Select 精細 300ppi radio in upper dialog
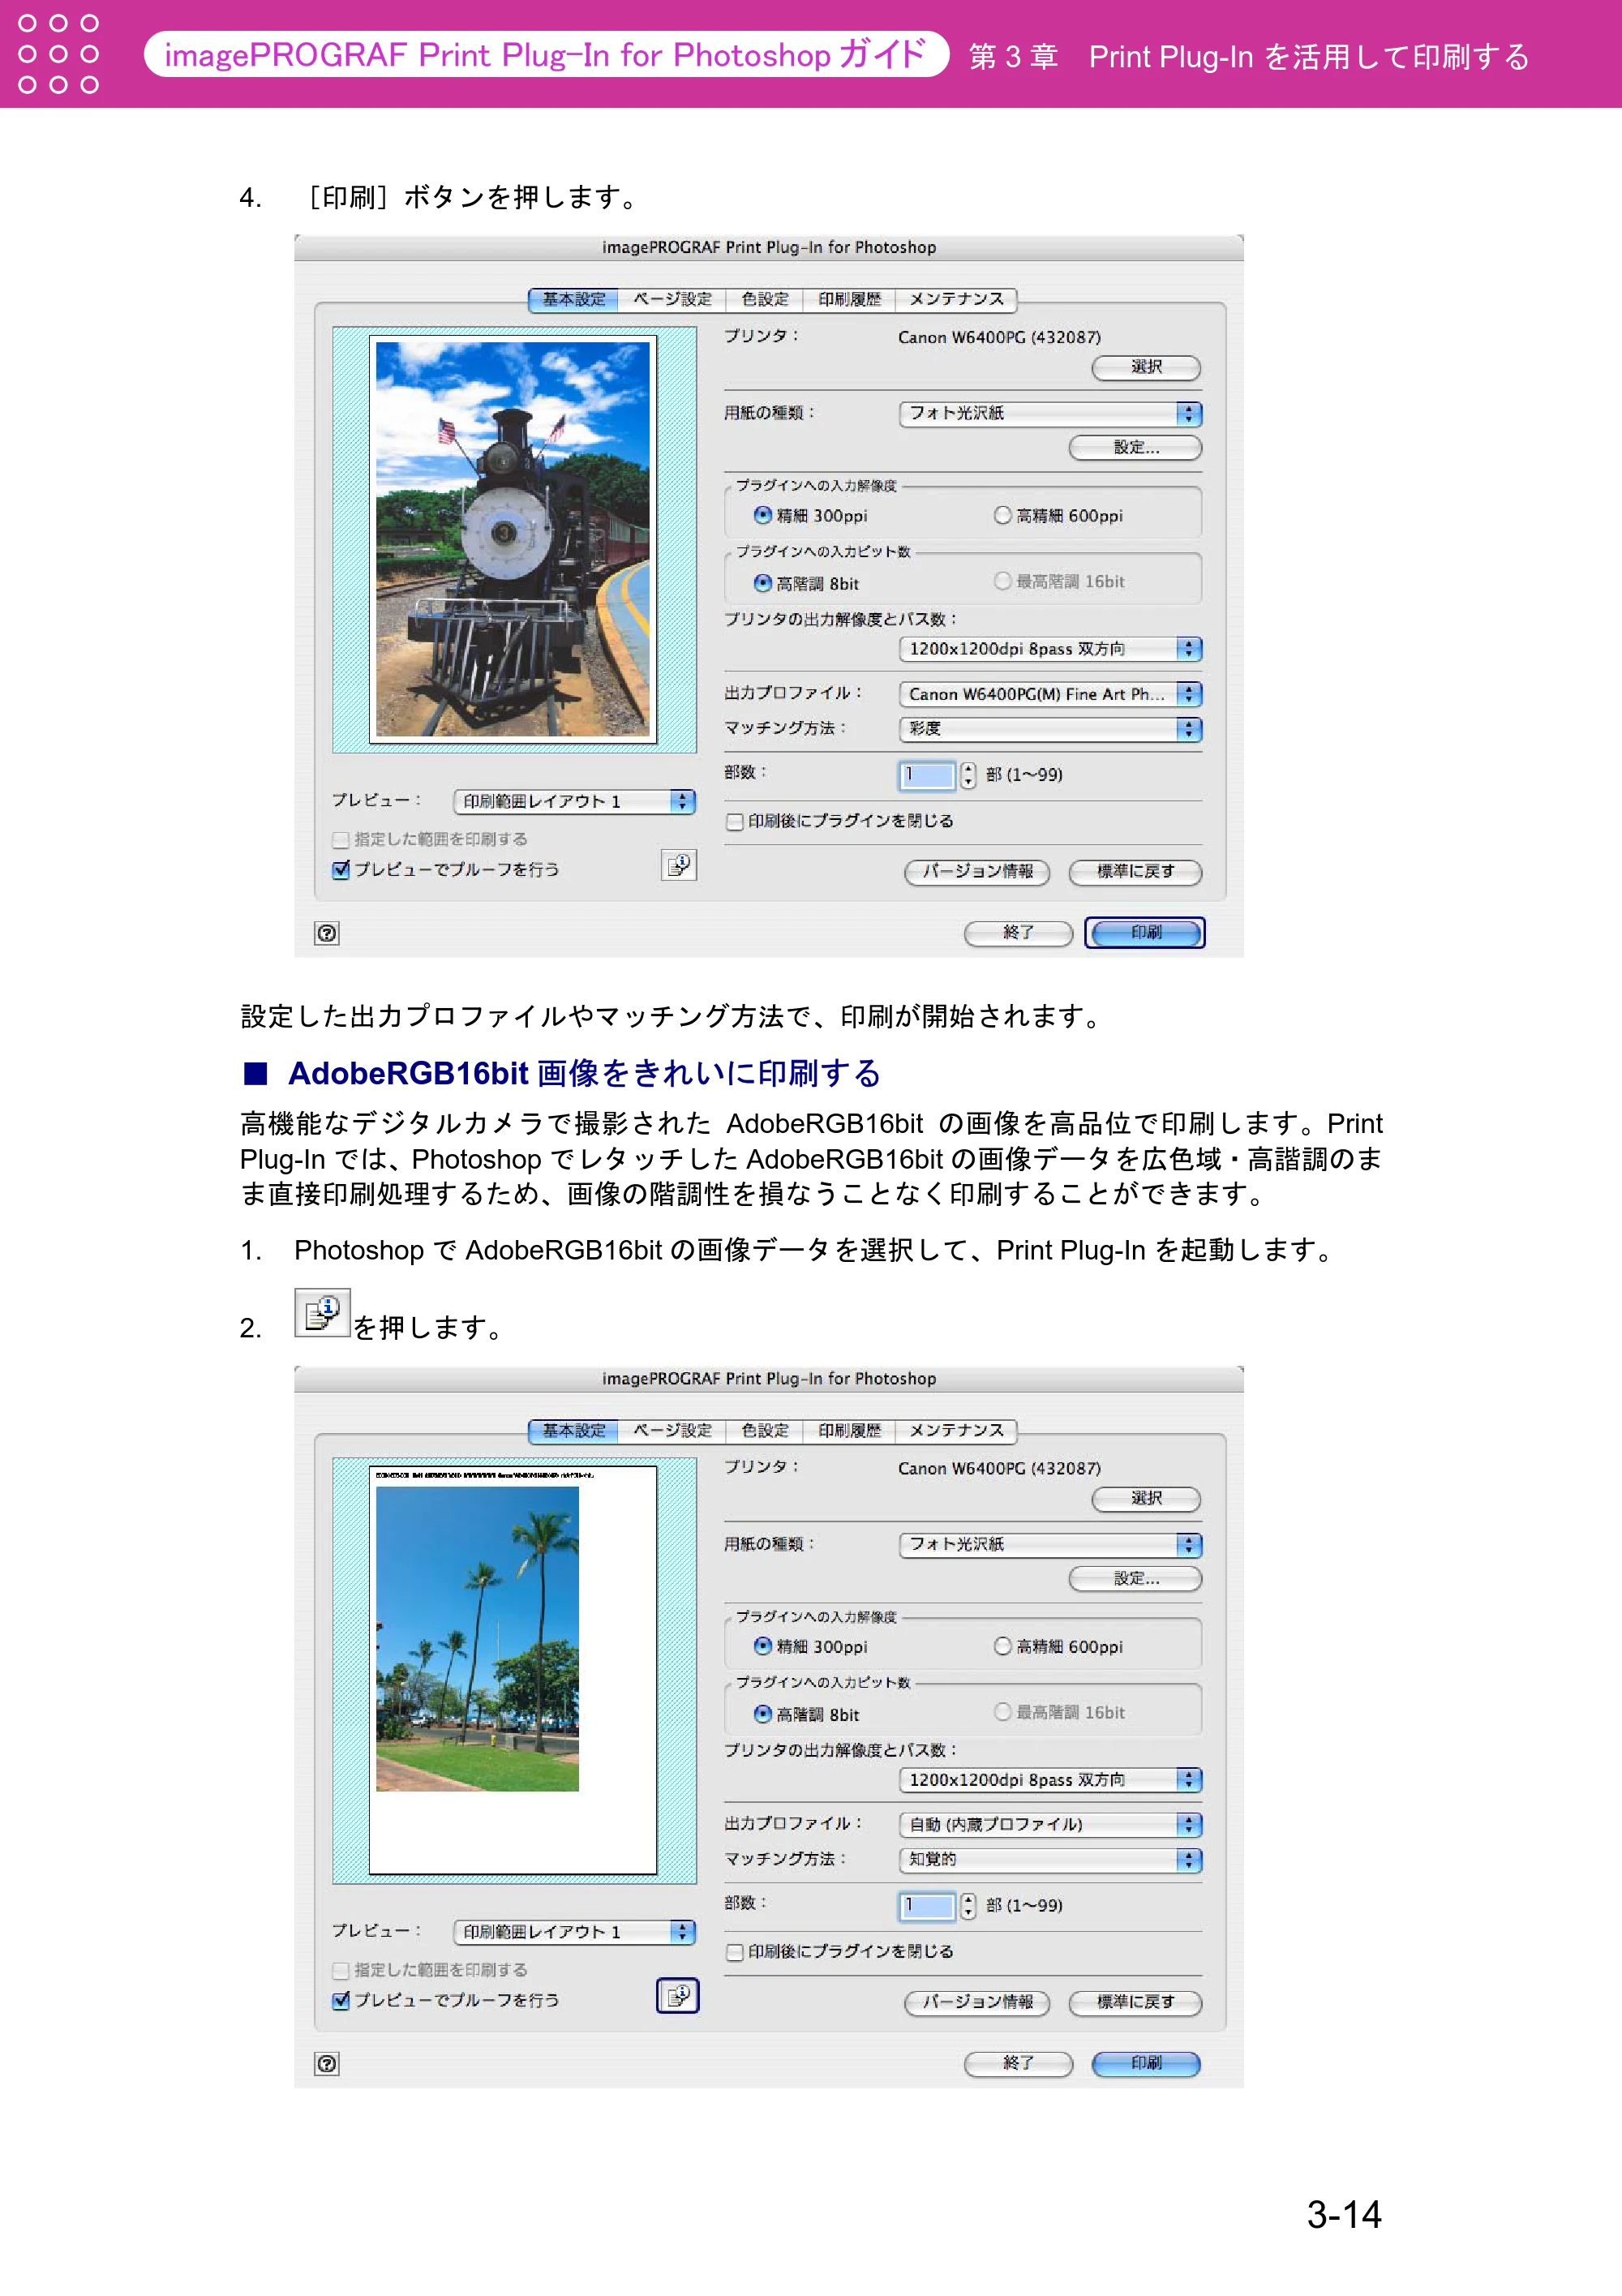Screen dimensions: 1622x2296 pyautogui.click(x=763, y=515)
